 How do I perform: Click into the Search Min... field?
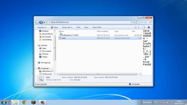point(143,22)
